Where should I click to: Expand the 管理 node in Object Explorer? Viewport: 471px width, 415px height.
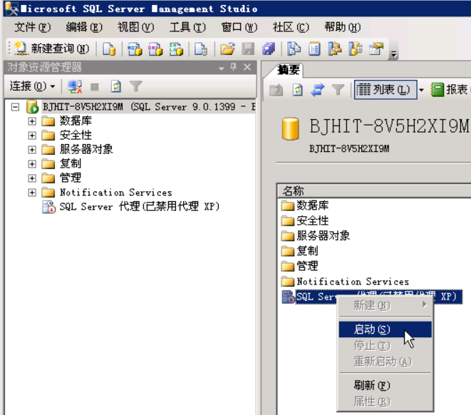(x=32, y=178)
